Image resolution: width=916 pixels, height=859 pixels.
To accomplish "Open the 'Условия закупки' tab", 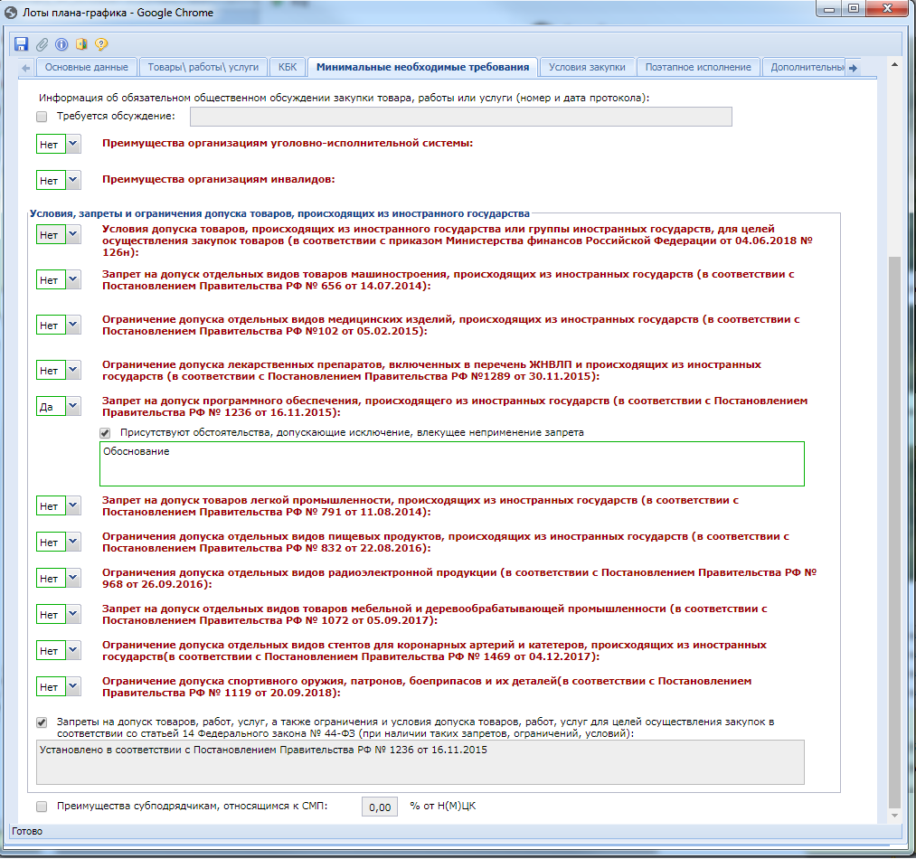I will tap(587, 67).
